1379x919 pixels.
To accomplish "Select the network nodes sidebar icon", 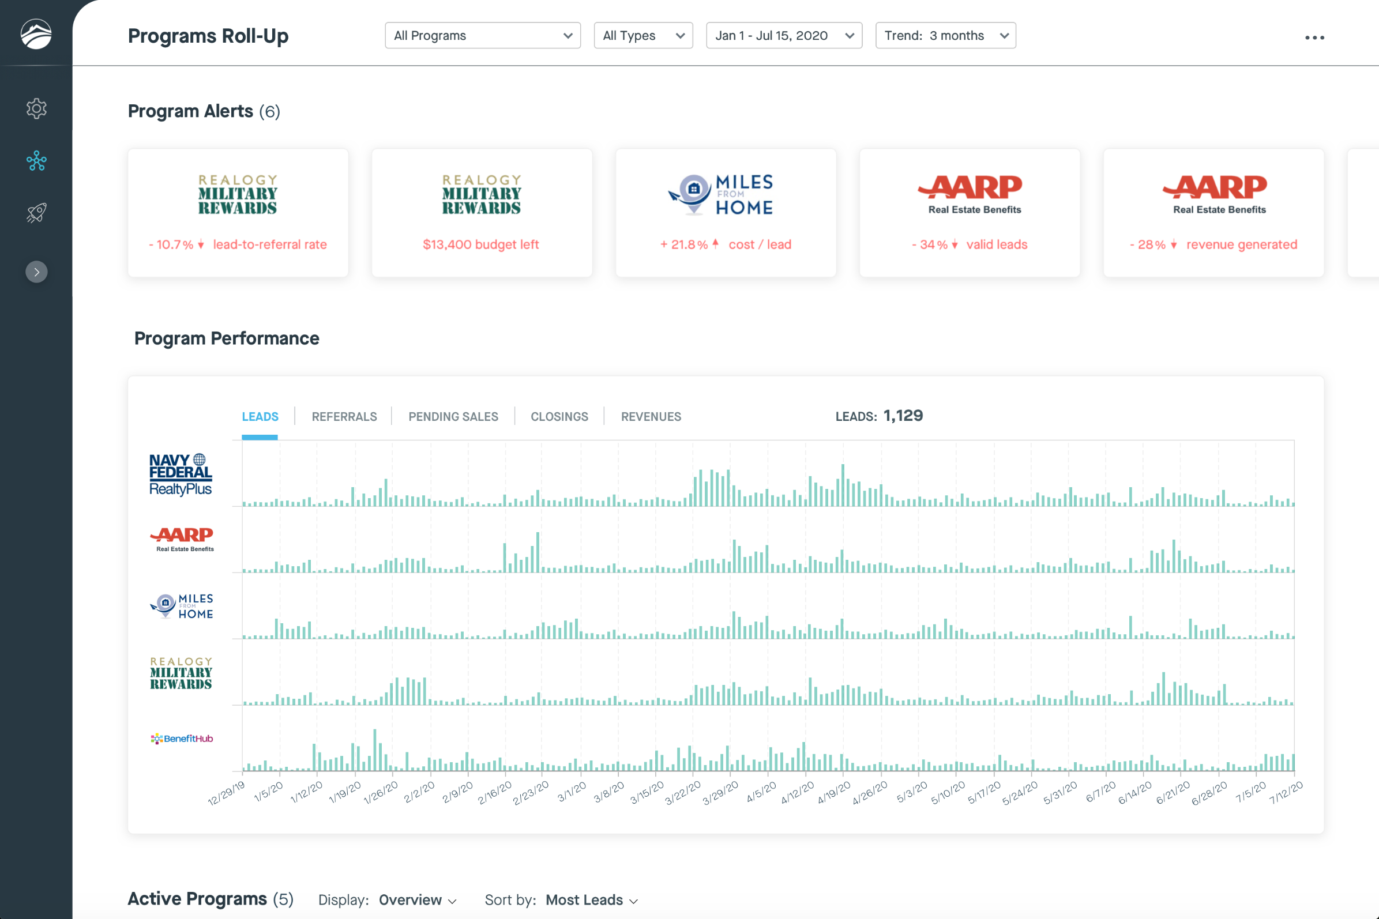I will point(36,161).
